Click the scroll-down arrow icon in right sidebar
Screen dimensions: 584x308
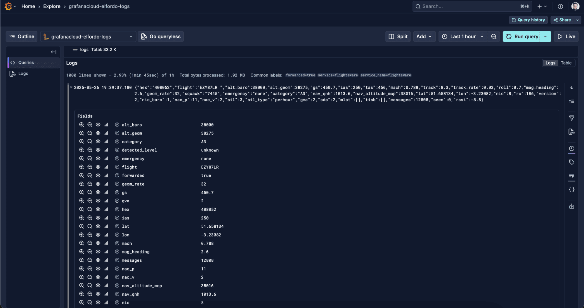pos(572,88)
